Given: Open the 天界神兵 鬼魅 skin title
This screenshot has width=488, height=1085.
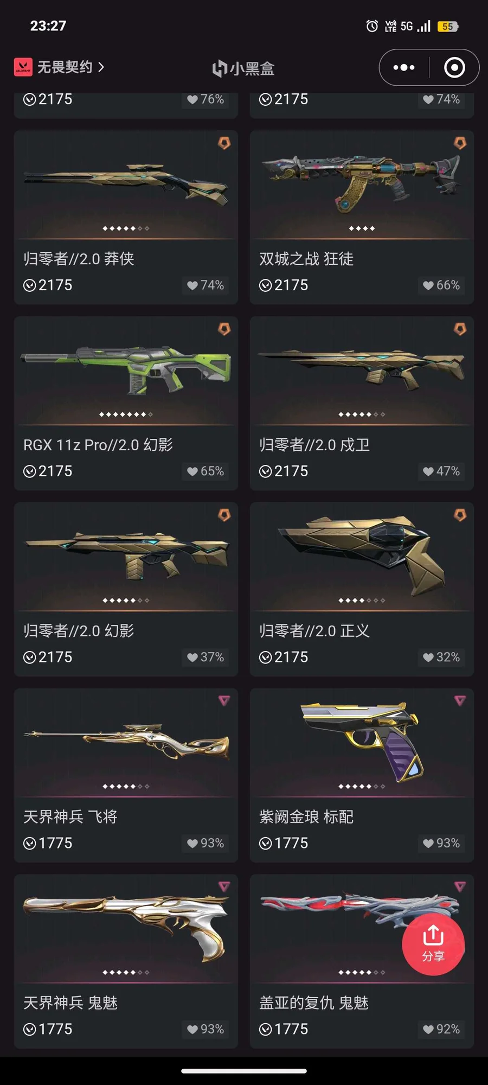Looking at the screenshot, I should [70, 1003].
